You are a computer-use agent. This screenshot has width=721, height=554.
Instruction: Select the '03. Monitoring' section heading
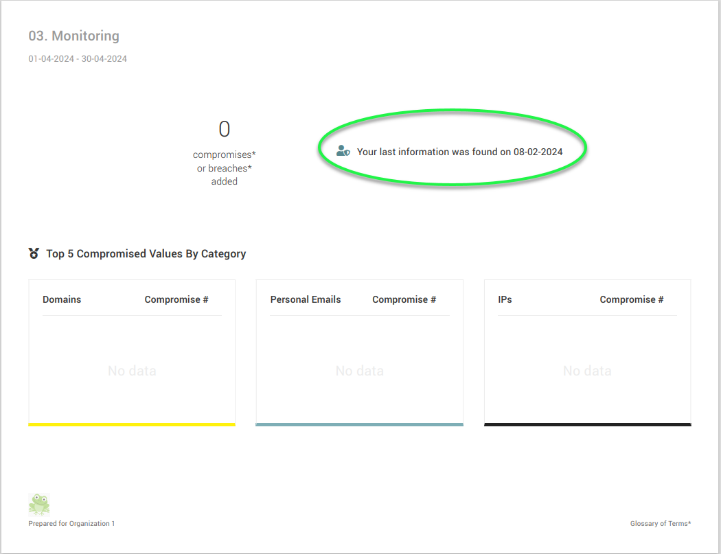(73, 36)
